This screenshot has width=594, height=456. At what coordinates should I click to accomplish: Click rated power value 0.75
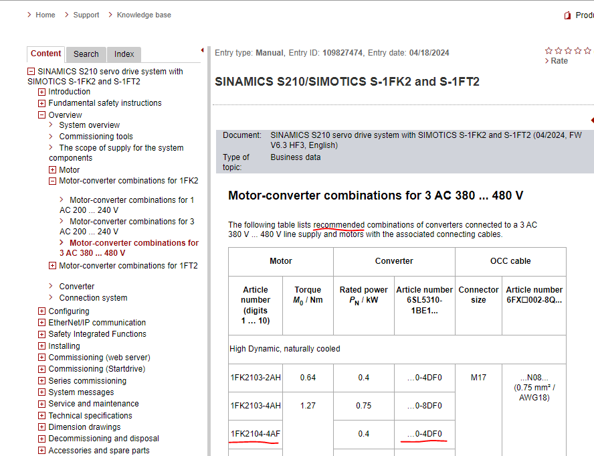[364, 406]
